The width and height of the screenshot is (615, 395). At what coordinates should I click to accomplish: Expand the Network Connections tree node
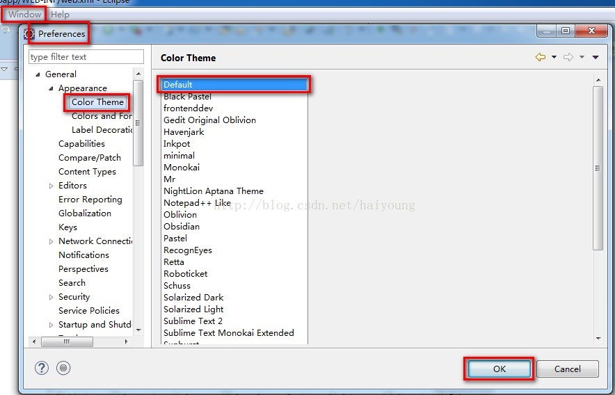pos(51,241)
